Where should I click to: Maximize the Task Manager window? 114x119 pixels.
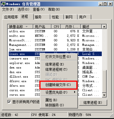point(105,4)
